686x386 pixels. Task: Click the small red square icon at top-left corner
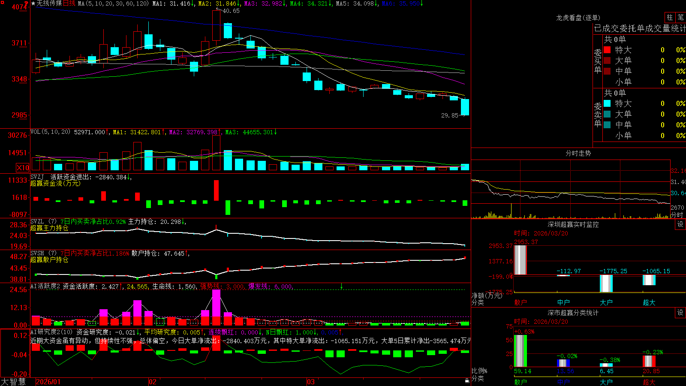[2, 2]
